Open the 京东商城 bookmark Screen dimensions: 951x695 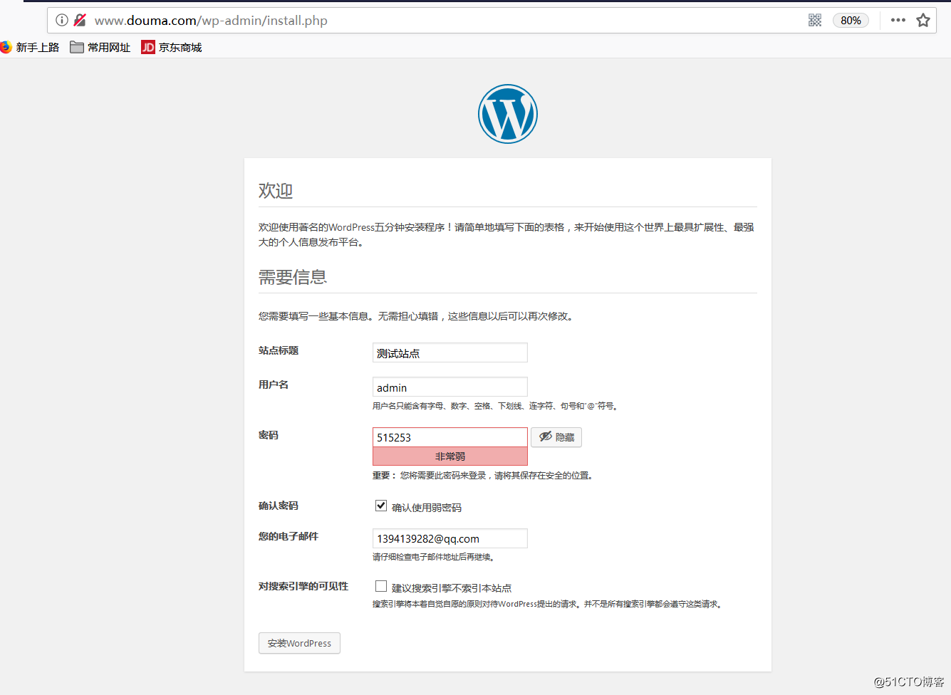coord(172,47)
